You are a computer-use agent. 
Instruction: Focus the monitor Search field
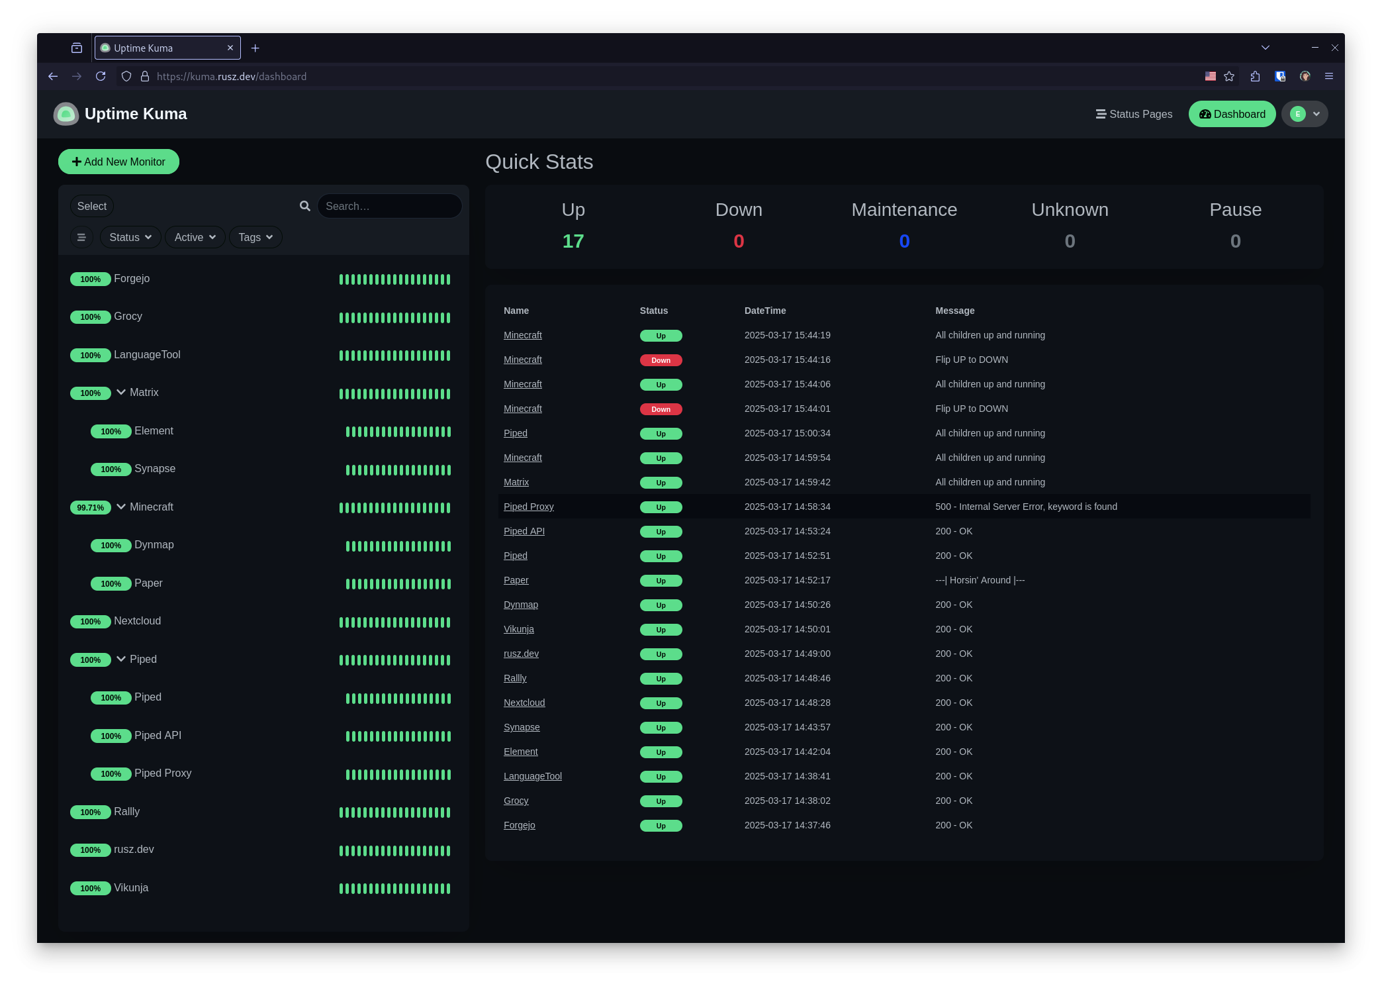389,206
